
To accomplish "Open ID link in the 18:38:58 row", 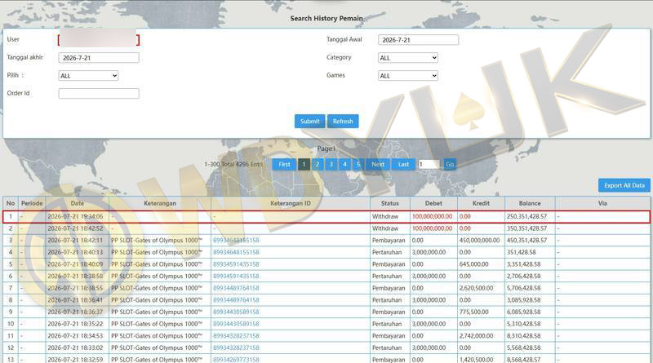I will pyautogui.click(x=236, y=276).
